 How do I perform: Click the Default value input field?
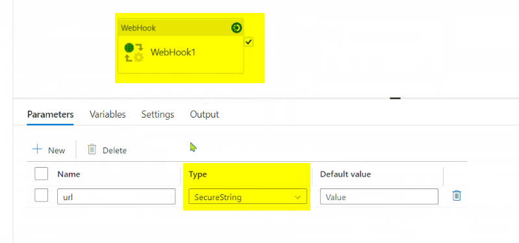[379, 197]
